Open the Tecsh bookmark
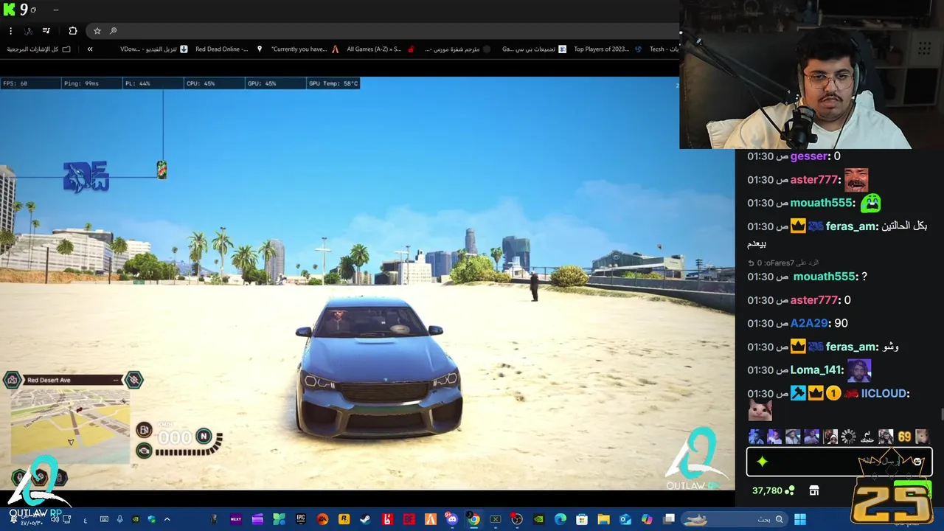944x531 pixels. (664, 49)
